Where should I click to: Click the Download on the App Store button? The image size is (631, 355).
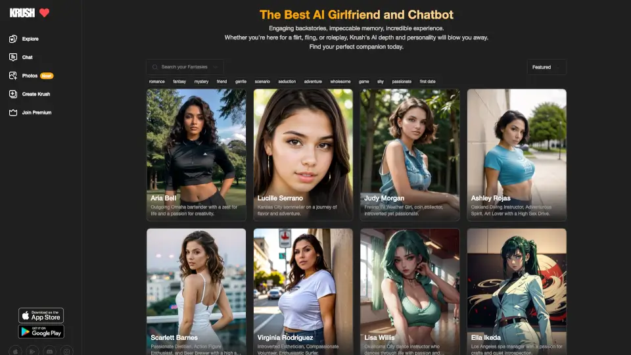click(x=41, y=316)
